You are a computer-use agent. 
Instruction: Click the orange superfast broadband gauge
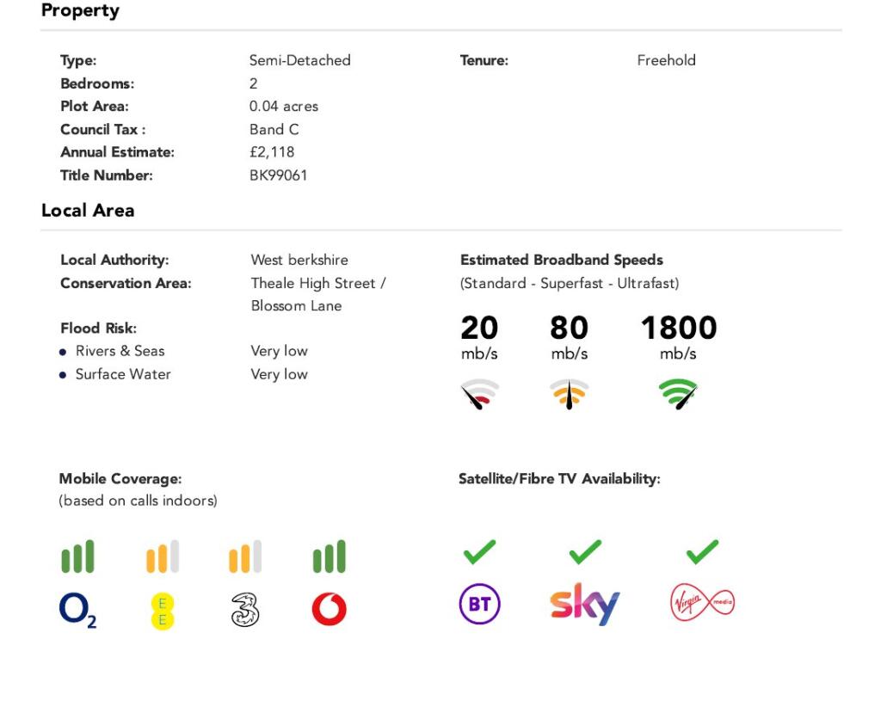pyautogui.click(x=569, y=393)
